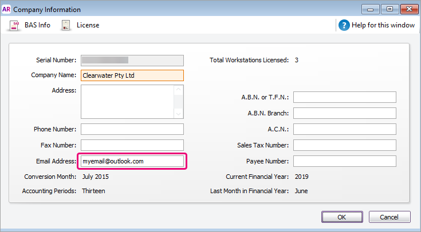Click the Phone Number field
Viewport: 421px width, 232px height.
point(132,129)
